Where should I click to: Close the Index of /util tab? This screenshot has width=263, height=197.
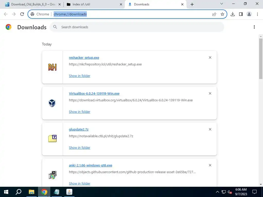[x=121, y=4]
